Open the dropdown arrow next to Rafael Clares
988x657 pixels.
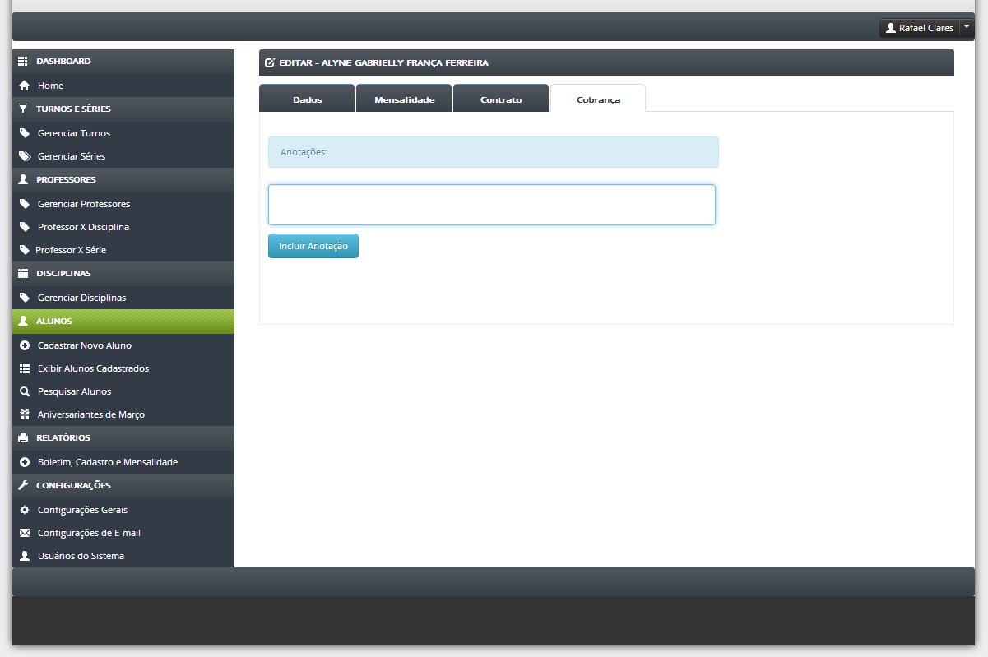point(967,28)
